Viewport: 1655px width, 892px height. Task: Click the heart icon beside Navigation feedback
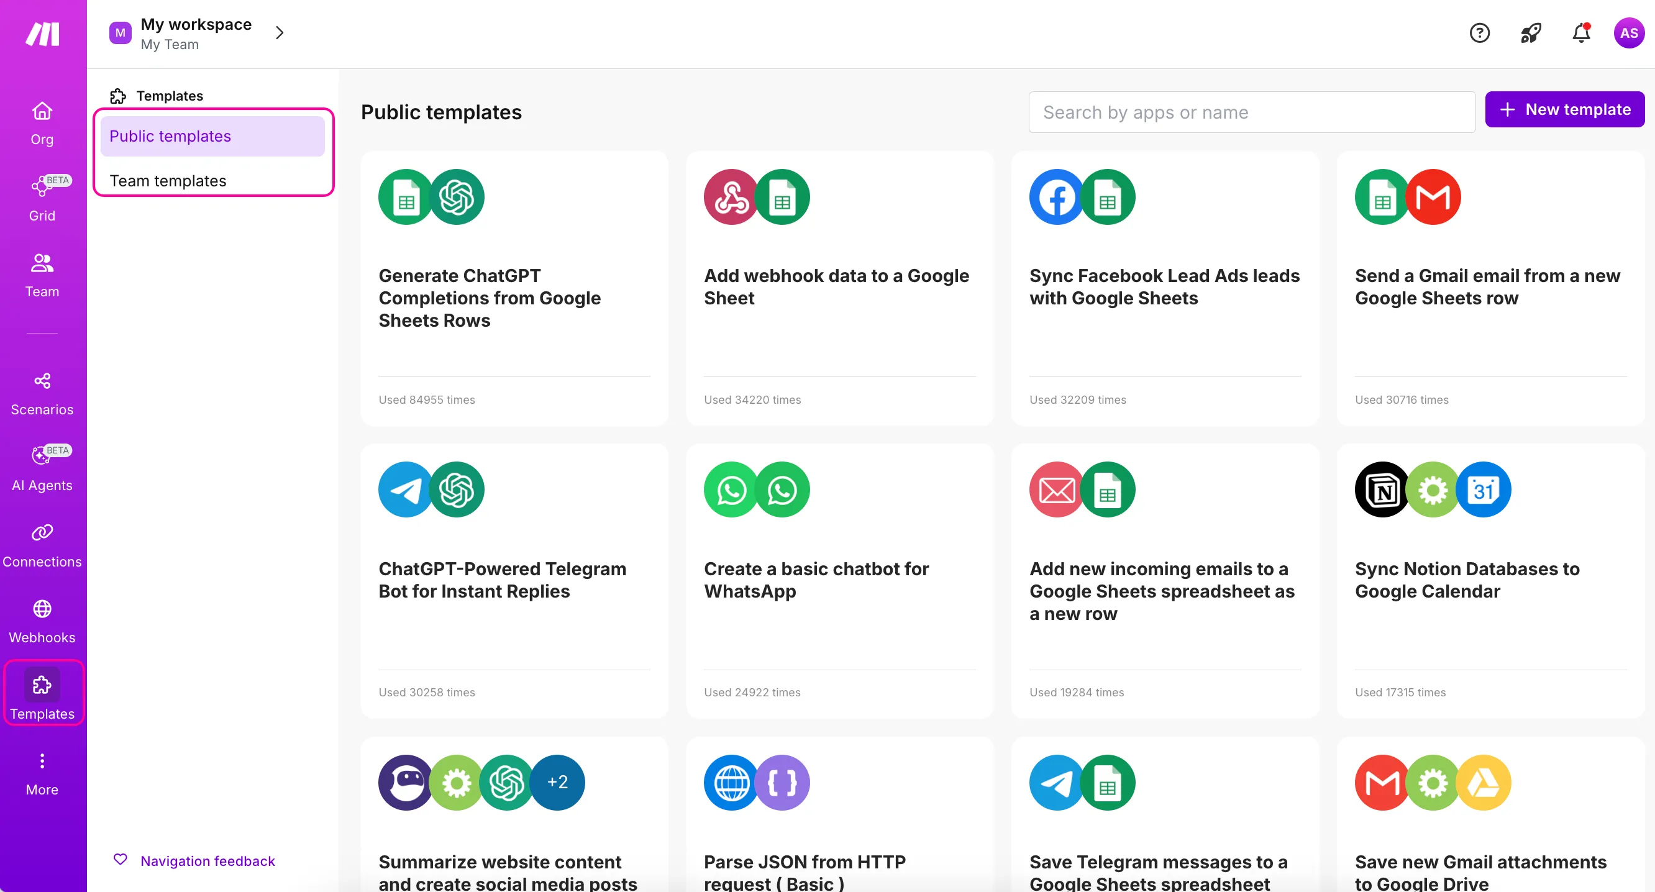(120, 859)
